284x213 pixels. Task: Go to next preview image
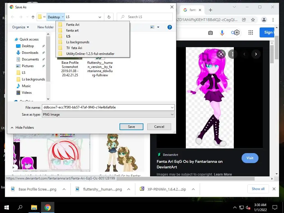point(256,54)
